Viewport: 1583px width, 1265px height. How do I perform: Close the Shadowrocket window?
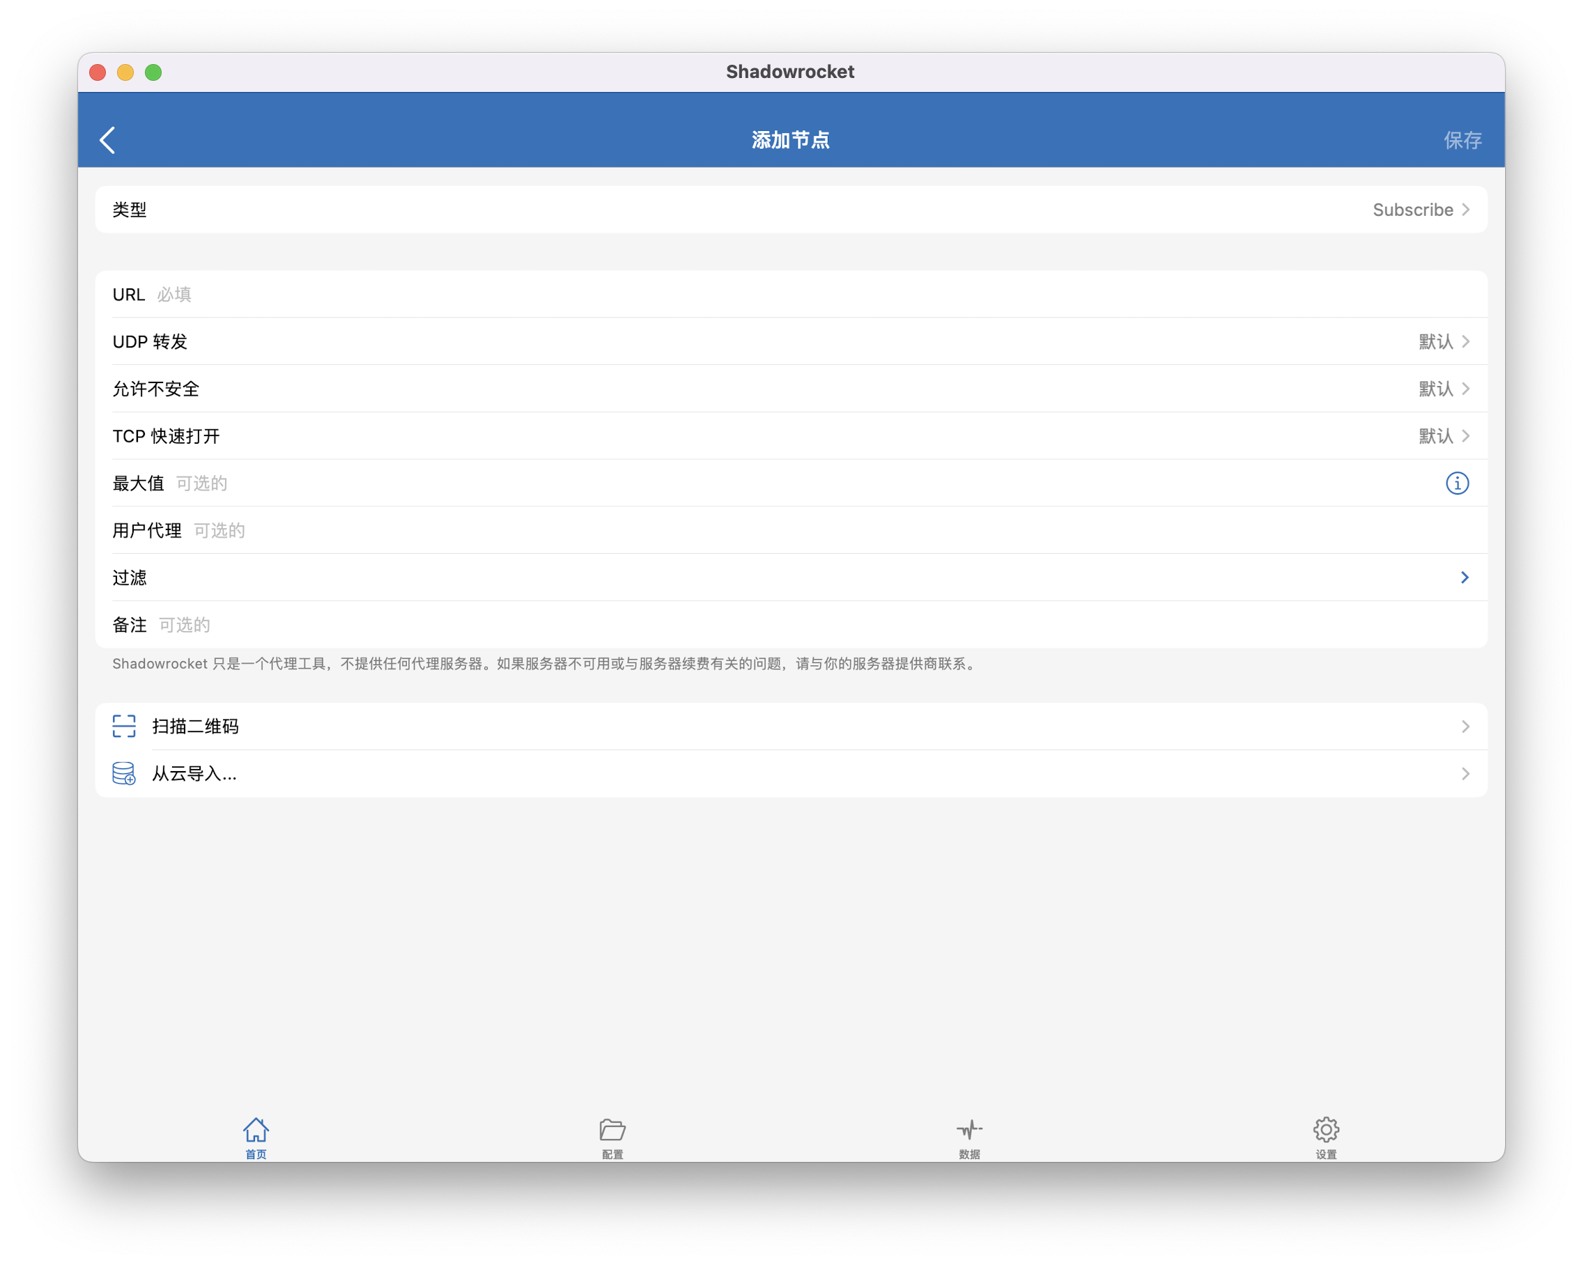(x=98, y=72)
